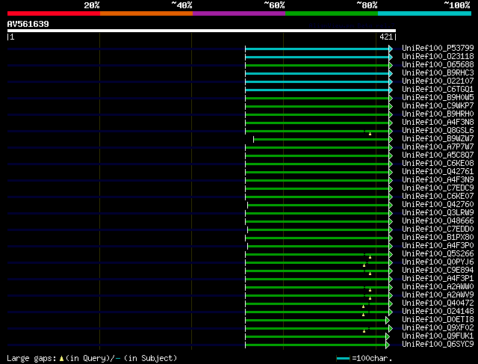Click the cyan alignment bar for UniRef100_P53799
Viewport: 478px width, 364px height.
(317, 49)
